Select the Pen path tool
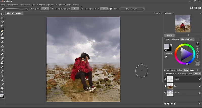The height and width of the screenshot is (108, 202). [x=2, y=80]
